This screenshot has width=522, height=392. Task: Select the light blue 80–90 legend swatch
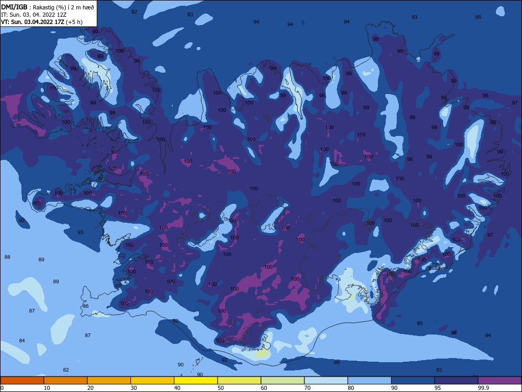tap(370, 381)
